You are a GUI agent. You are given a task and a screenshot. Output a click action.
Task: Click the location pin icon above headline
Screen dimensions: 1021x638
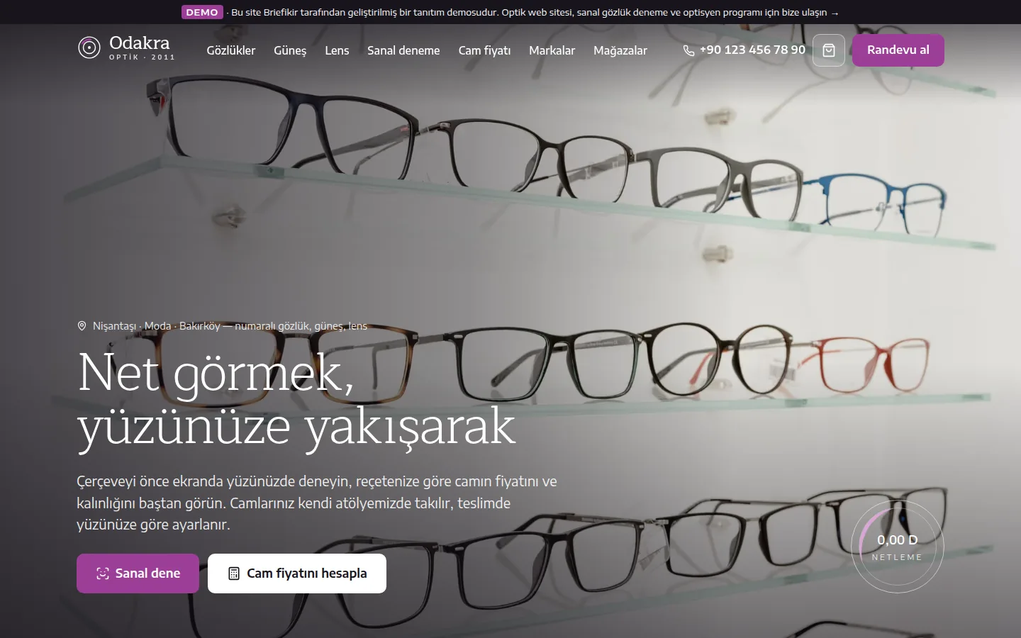coord(82,326)
